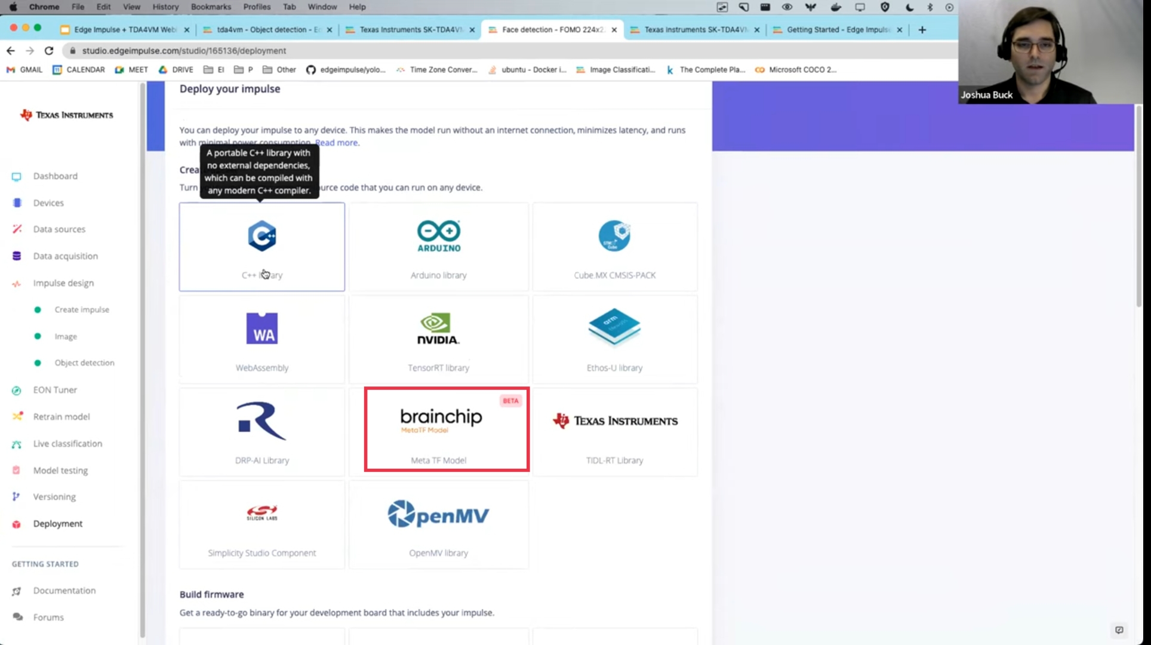Close the Face detection FOMO tab

click(614, 29)
